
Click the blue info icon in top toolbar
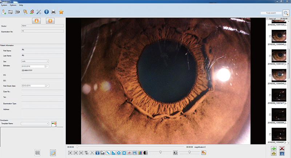[47, 12]
